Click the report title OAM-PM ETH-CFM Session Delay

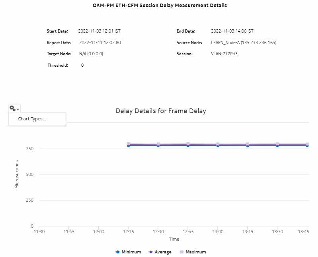[x=160, y=6]
